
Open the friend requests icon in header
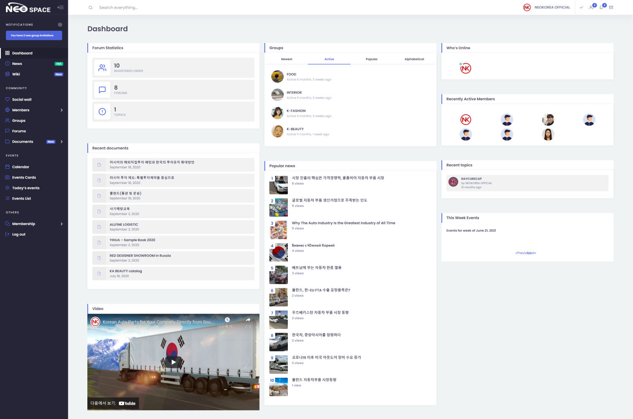[x=591, y=8]
